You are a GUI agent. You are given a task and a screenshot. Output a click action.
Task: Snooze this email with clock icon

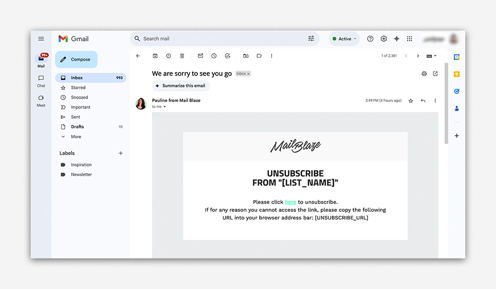click(x=214, y=56)
